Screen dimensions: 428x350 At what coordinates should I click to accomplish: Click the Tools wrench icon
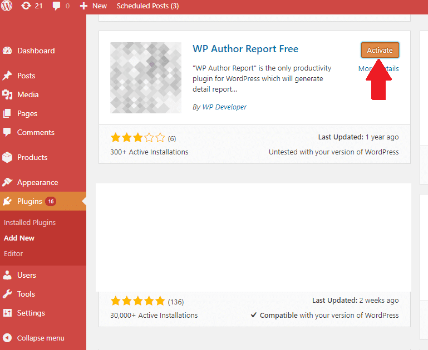(7, 294)
